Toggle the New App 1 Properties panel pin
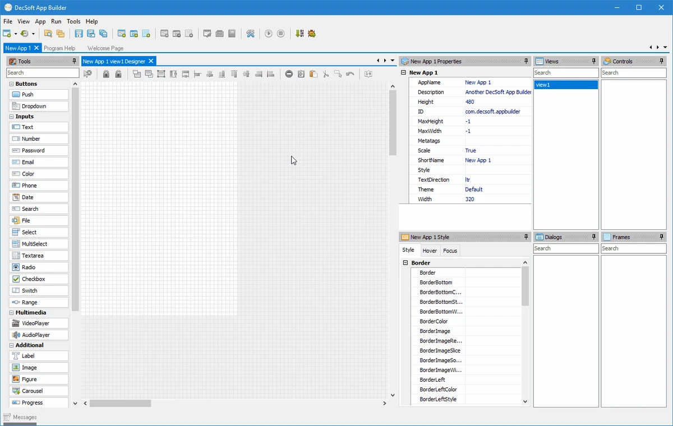Viewport: 673px width, 426px height. coord(526,61)
